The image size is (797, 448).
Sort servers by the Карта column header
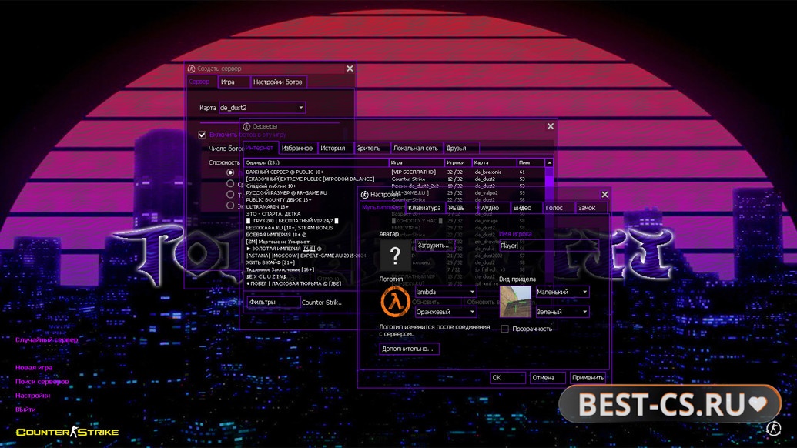(x=494, y=163)
